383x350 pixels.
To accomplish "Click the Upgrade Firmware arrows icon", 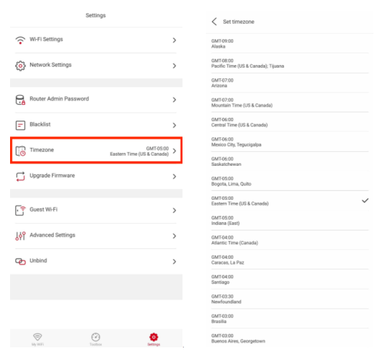I will coord(21,176).
